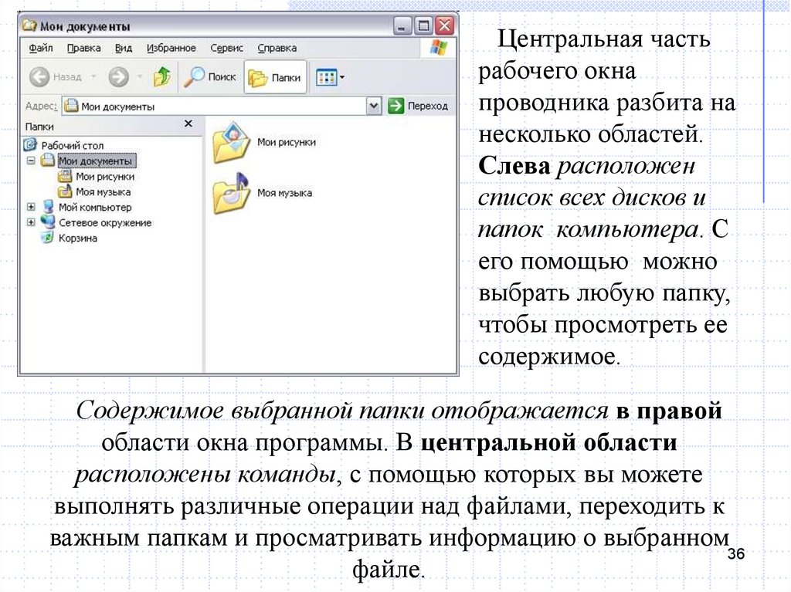Open the Сервис menu
This screenshot has width=791, height=592.
[226, 48]
